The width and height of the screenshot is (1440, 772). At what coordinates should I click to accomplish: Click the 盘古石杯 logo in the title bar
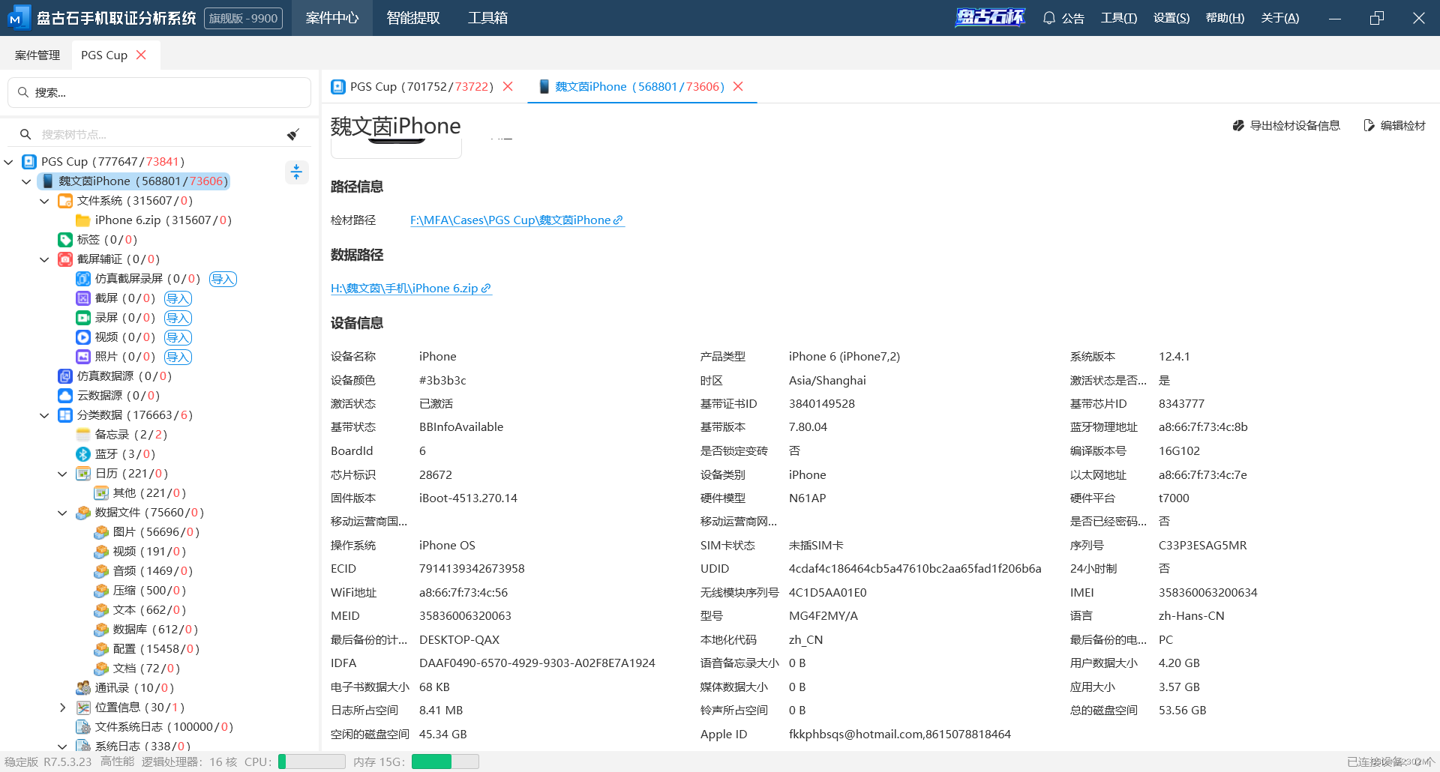pos(990,17)
